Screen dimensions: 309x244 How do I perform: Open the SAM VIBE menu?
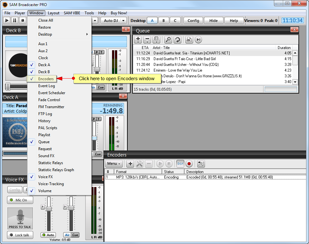(x=72, y=13)
